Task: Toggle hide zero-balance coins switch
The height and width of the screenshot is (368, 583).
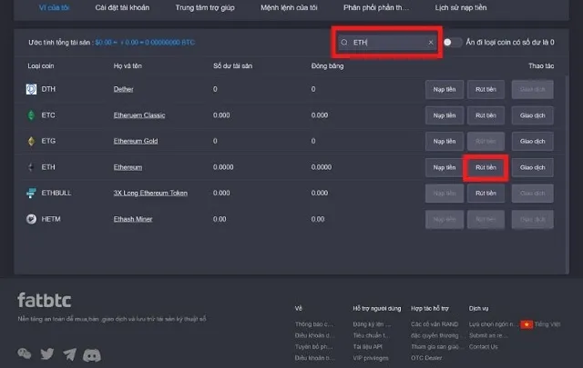Action: pyautogui.click(x=452, y=43)
